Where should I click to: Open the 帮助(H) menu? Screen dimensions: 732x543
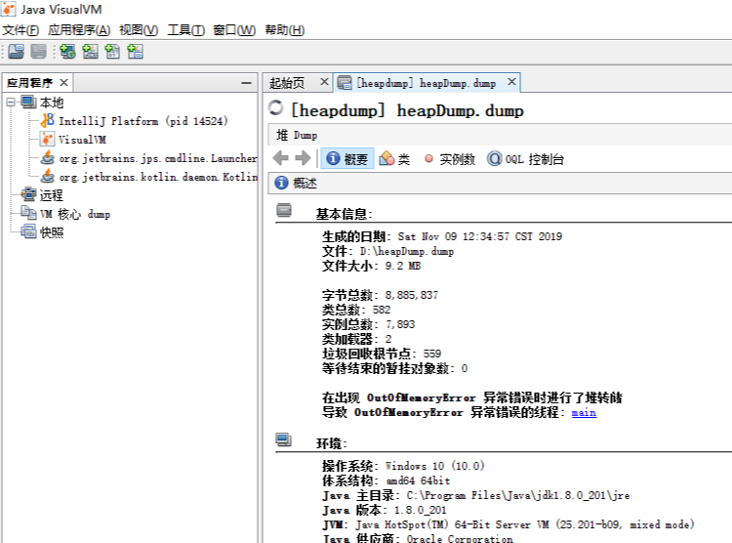(x=284, y=30)
